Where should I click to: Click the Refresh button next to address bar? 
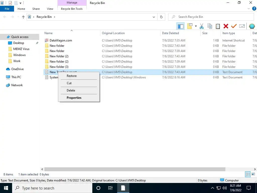click(161, 17)
